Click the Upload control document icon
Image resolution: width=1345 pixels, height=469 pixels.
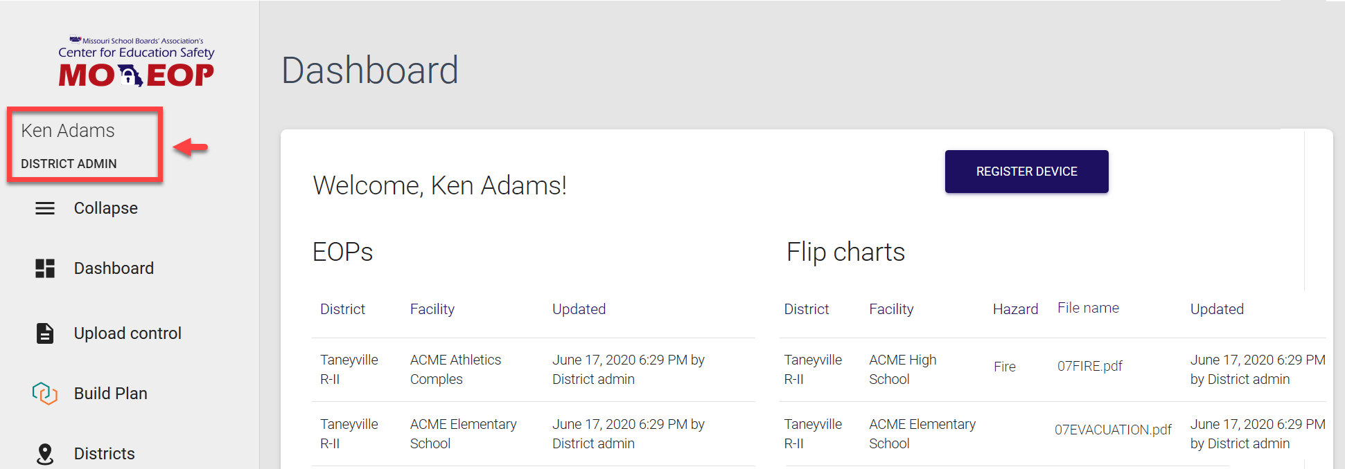45,333
